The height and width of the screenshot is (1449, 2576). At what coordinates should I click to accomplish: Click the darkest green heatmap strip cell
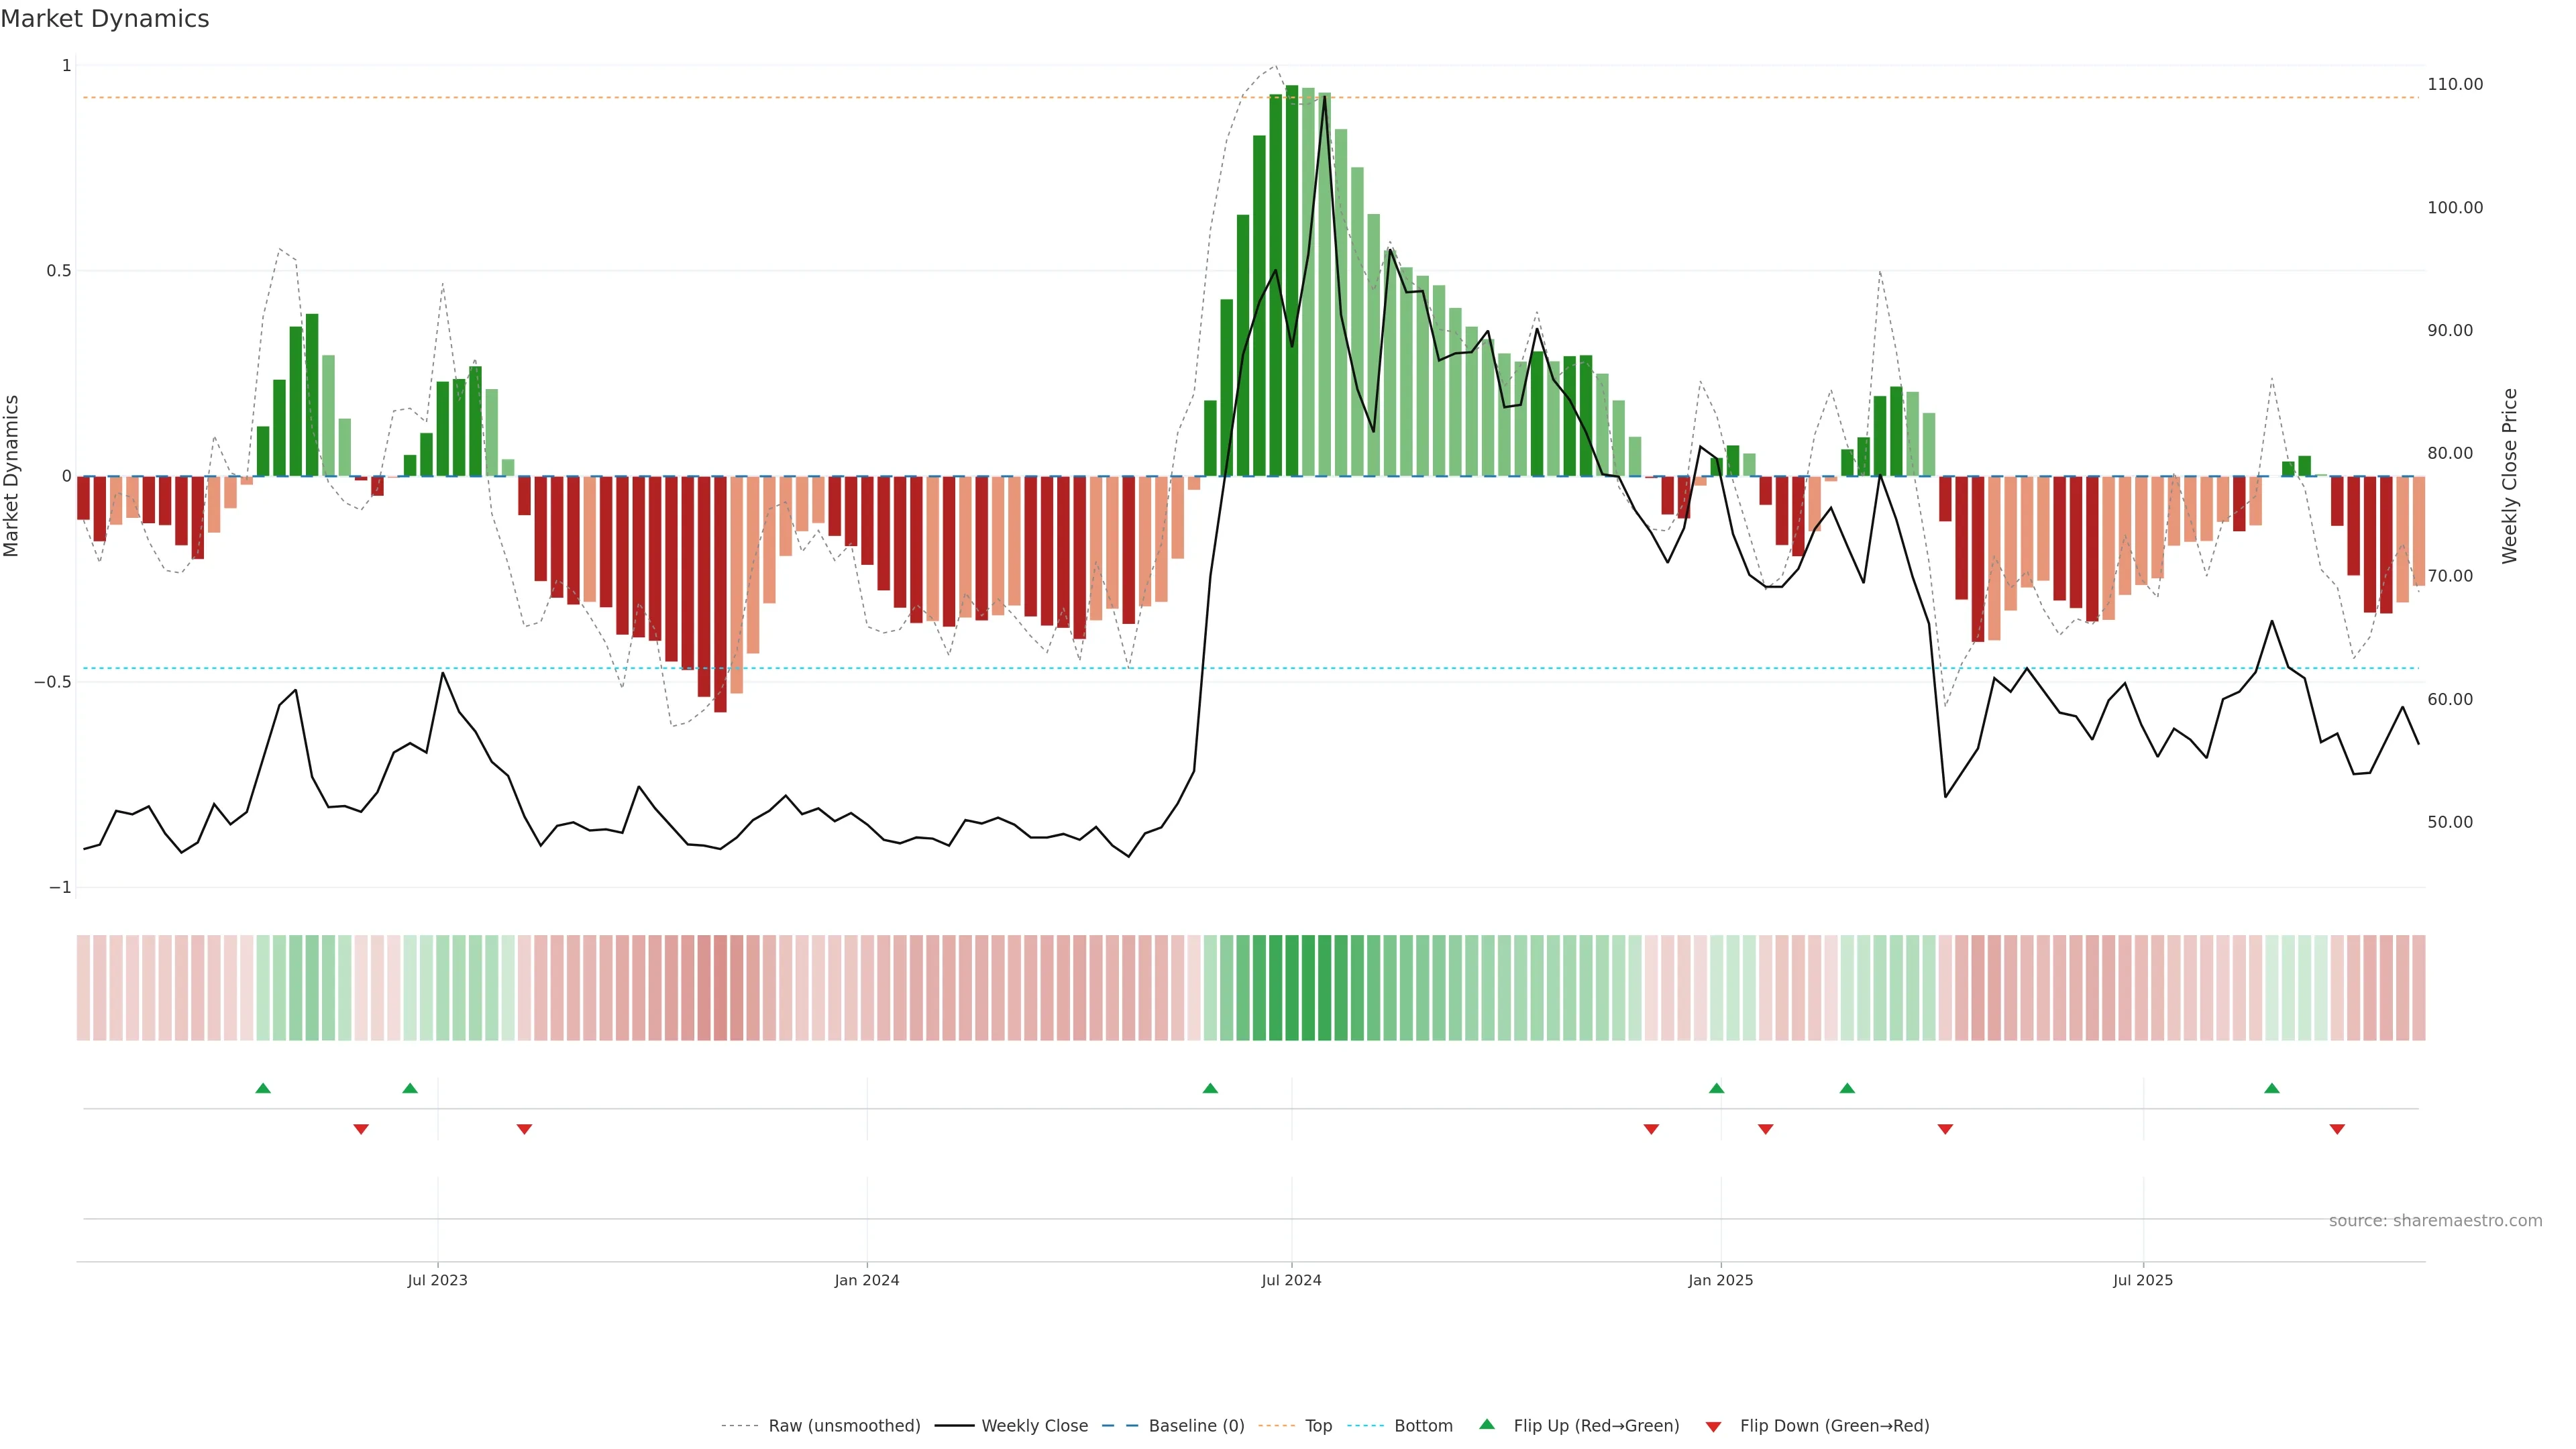1292,987
